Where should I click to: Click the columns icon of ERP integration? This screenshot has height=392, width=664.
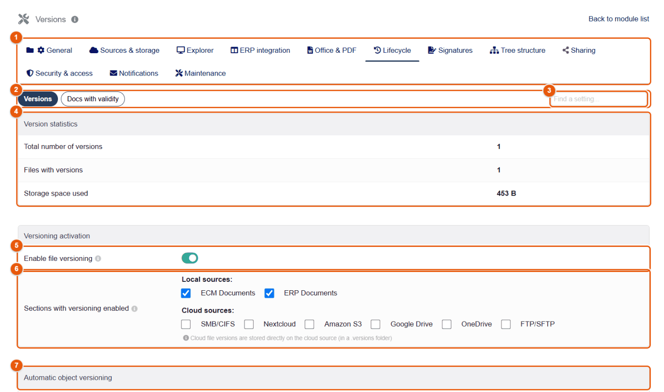pos(235,50)
